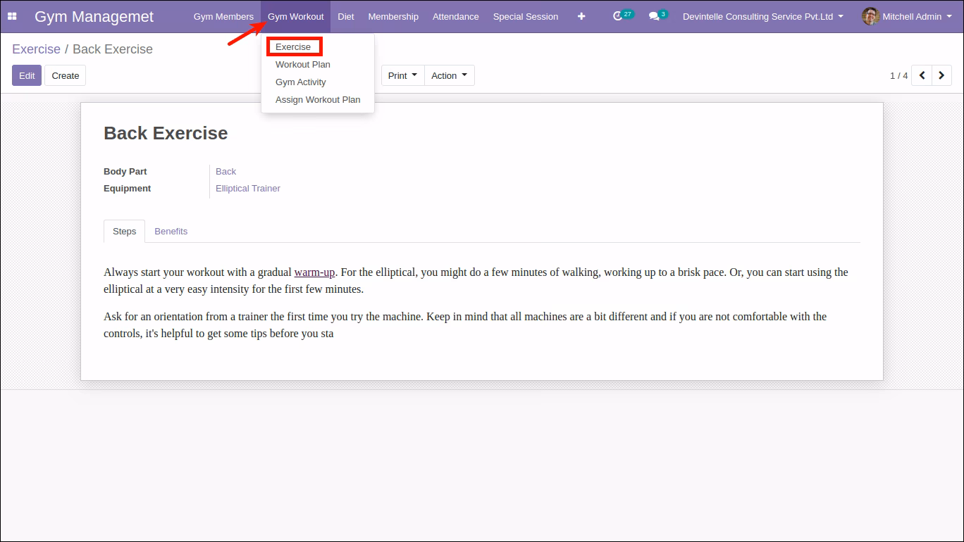
Task: Click the Create button
Action: pos(66,75)
